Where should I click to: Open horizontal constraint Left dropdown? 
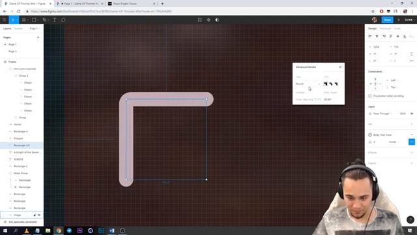point(394,80)
